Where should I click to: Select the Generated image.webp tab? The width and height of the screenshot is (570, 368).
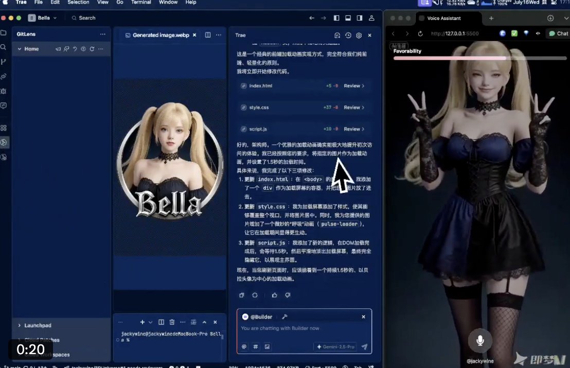pos(161,35)
